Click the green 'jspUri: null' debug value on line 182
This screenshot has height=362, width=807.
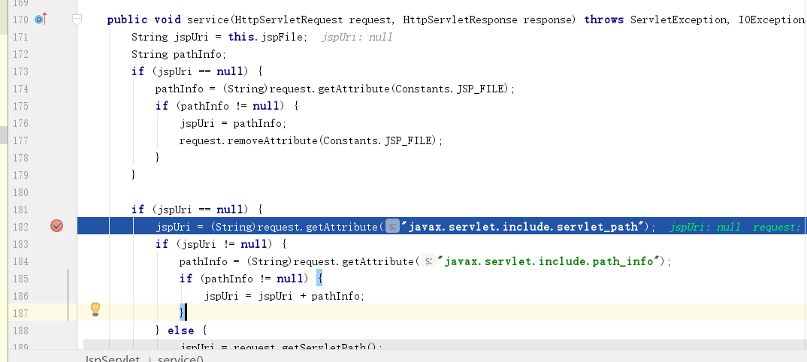[x=705, y=227]
